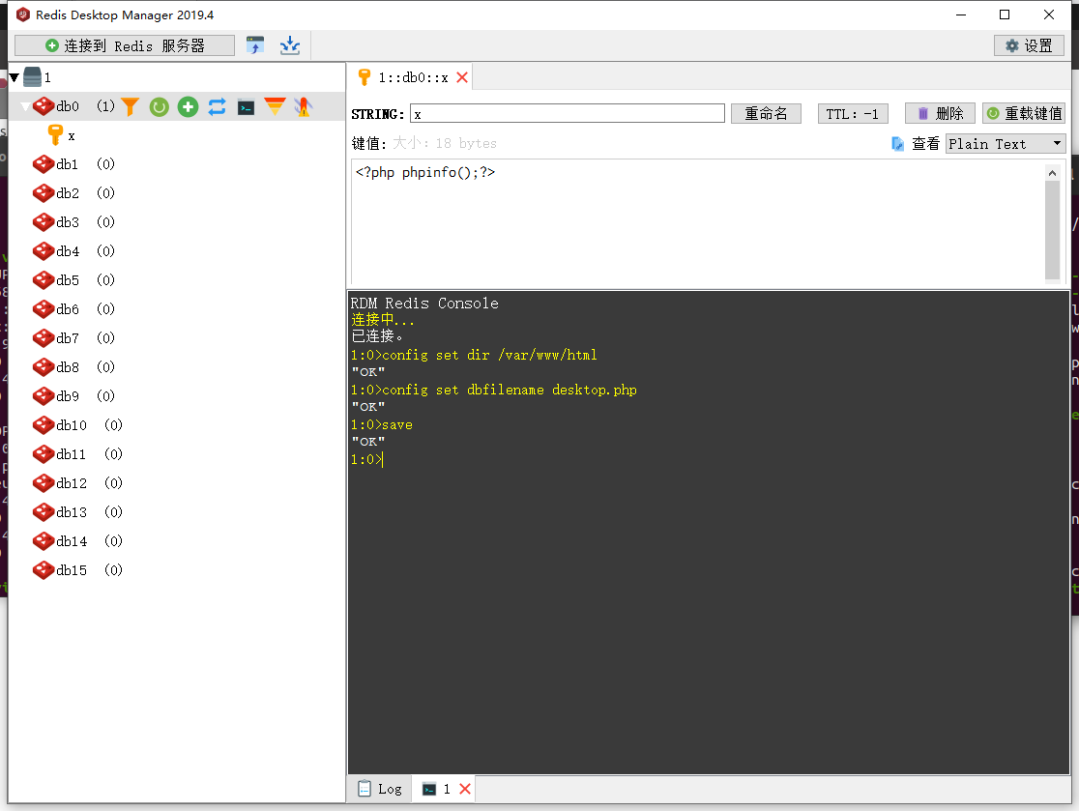The height and width of the screenshot is (811, 1079).
Task: Click the db14 Redis cube icon
Action: 44,541
